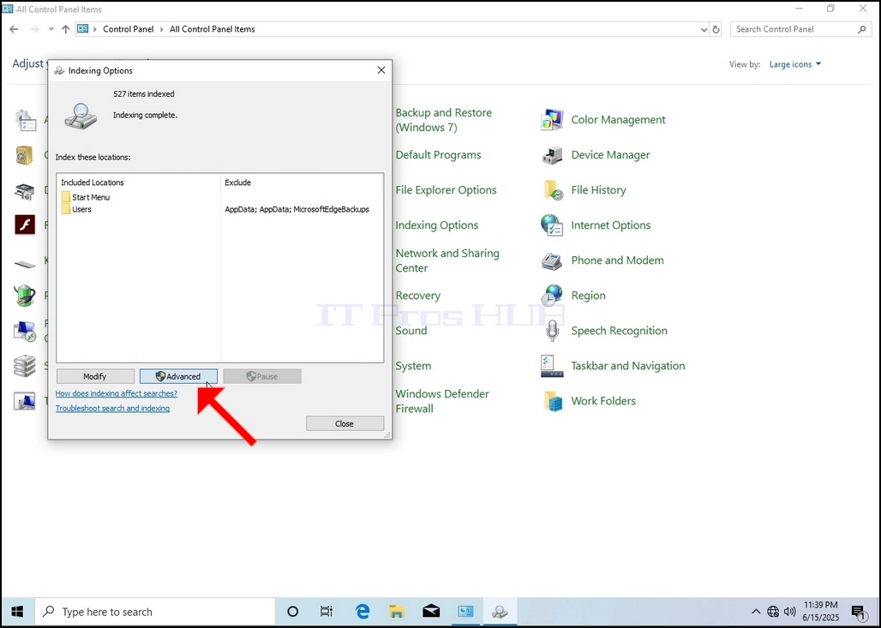Open Default Programs in Control Panel

[438, 154]
